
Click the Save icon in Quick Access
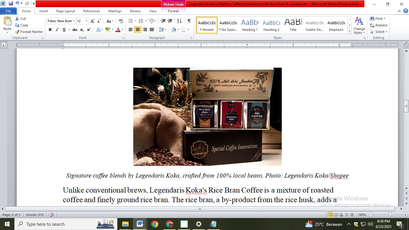(11, 4)
